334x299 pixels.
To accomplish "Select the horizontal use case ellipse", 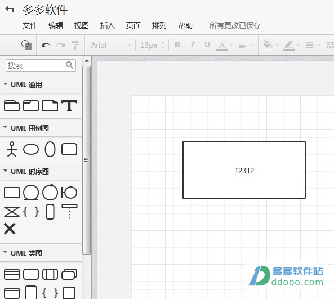I will 31,149.
